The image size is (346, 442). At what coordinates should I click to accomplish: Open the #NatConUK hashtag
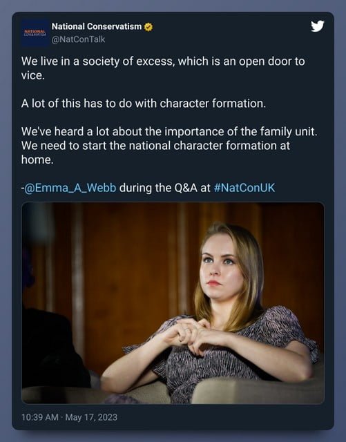click(x=244, y=188)
